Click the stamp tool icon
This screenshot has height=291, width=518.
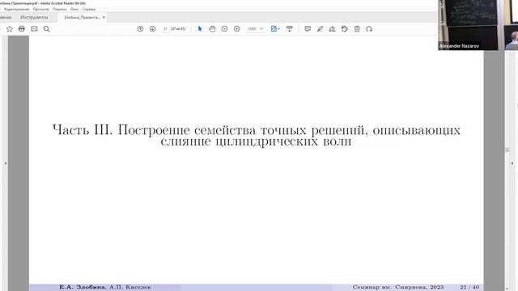point(344,29)
